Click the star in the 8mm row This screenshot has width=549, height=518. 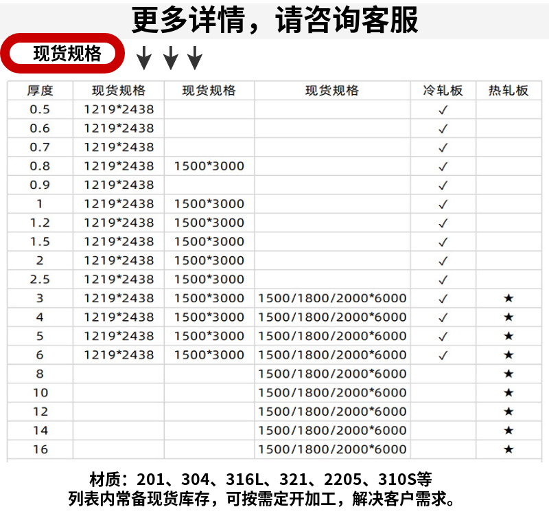[x=509, y=374]
